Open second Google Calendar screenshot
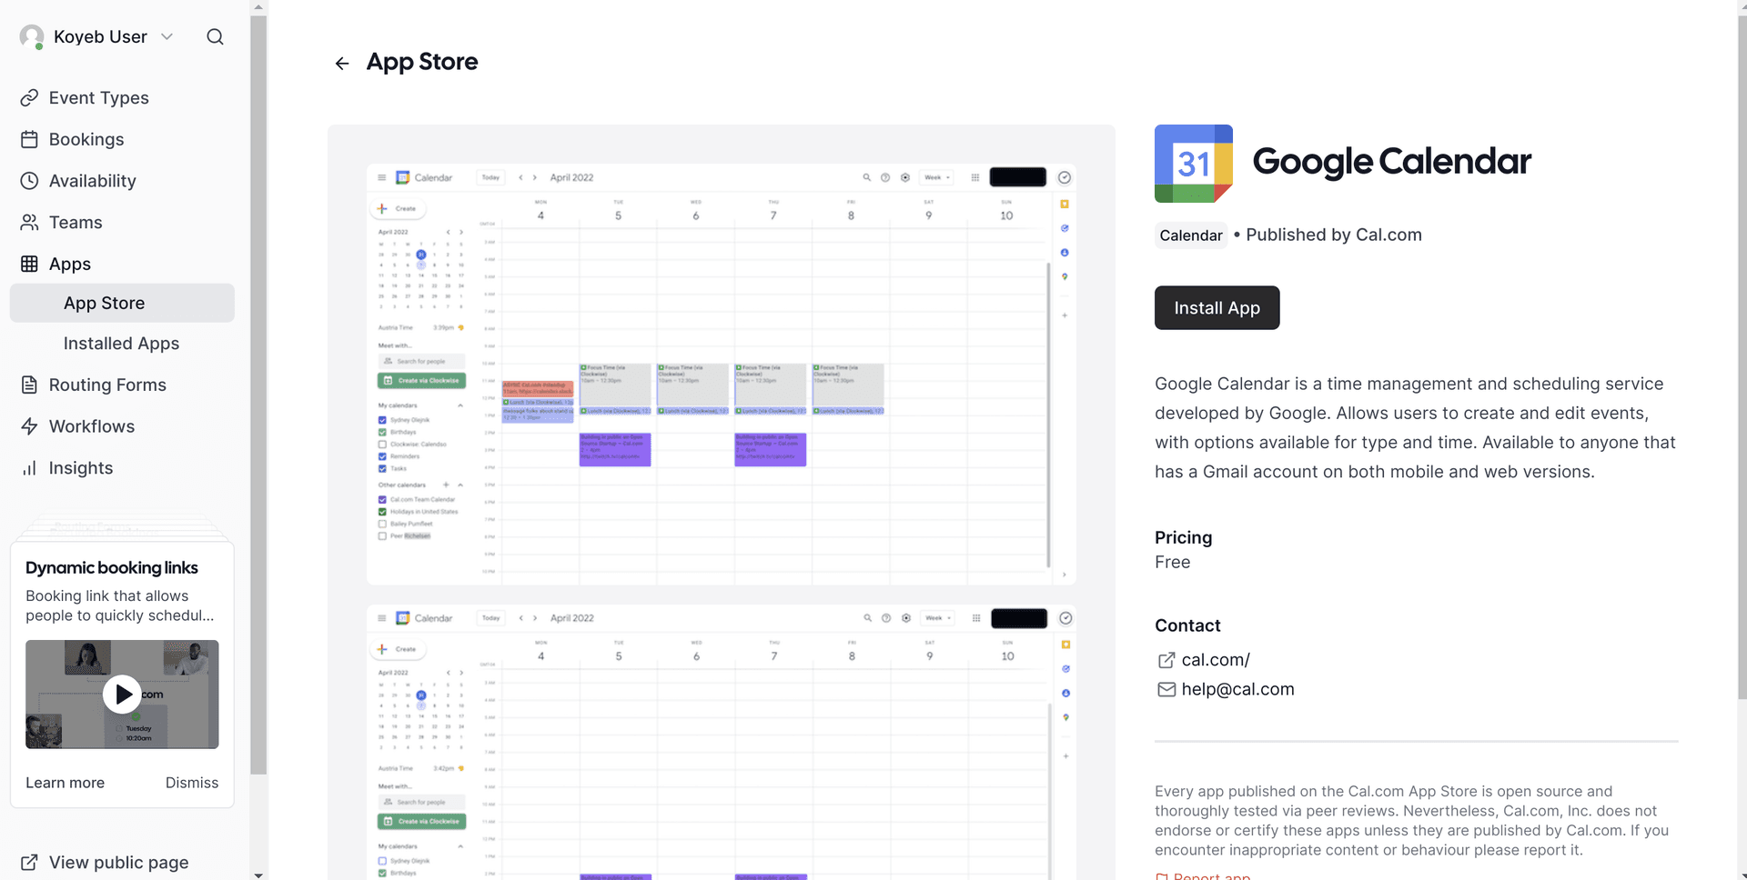 722,742
